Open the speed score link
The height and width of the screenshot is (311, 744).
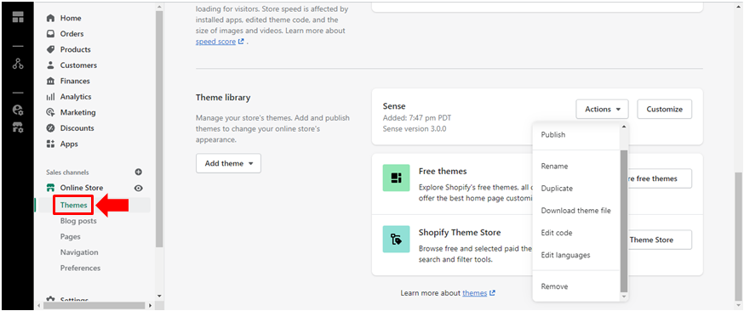click(x=216, y=41)
